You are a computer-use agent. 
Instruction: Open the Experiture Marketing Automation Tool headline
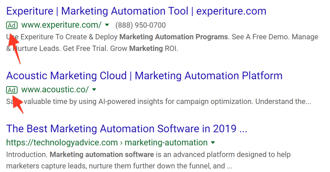tap(136, 11)
